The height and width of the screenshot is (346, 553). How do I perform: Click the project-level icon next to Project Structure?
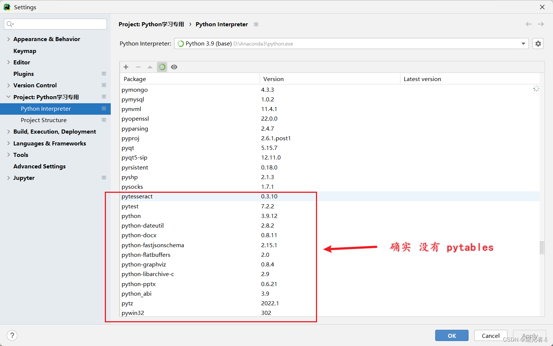point(104,120)
